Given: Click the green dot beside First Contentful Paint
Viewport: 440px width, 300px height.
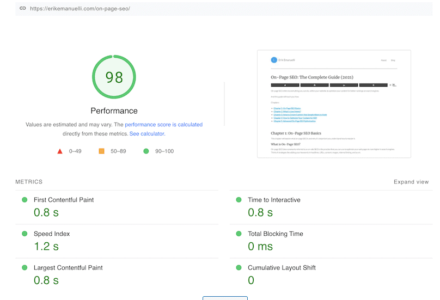Looking at the screenshot, I should pos(25,200).
